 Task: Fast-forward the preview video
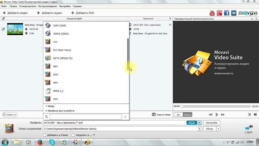coord(223,114)
